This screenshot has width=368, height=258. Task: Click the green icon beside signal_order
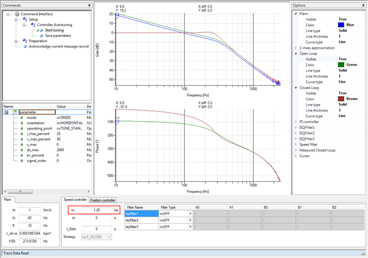pyautogui.click(x=22, y=161)
